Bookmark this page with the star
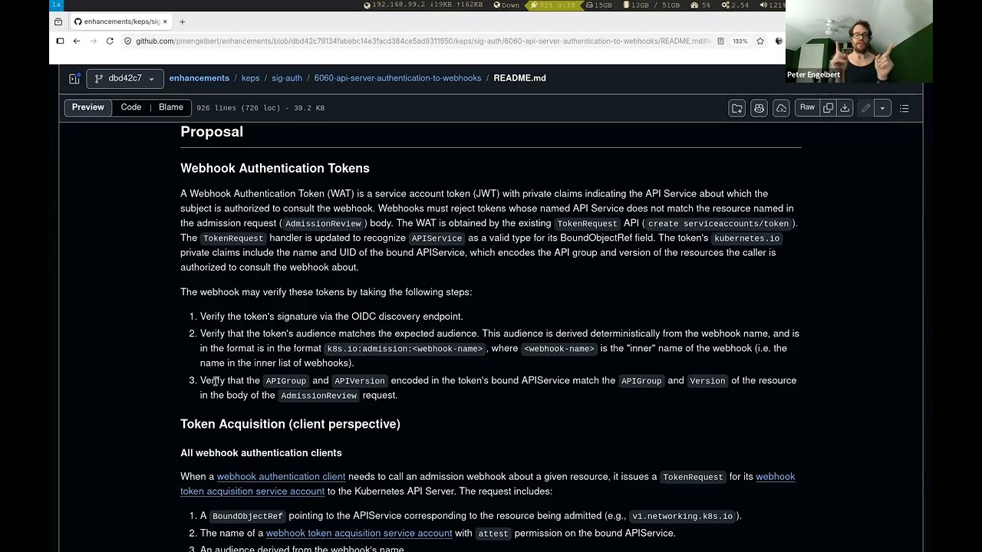The image size is (982, 552). (760, 41)
